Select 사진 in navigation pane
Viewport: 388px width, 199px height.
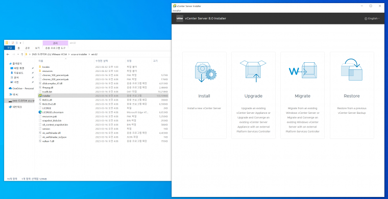[x=15, y=82]
